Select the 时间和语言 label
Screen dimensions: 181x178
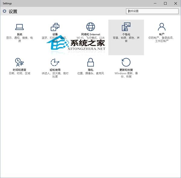coord(20,70)
